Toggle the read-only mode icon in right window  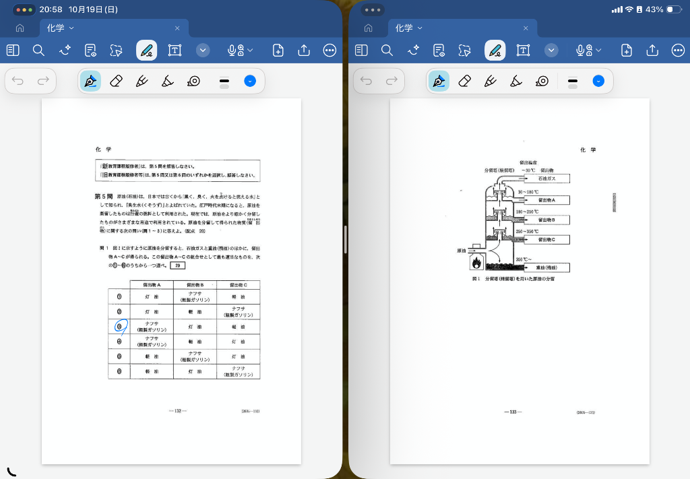[439, 51]
